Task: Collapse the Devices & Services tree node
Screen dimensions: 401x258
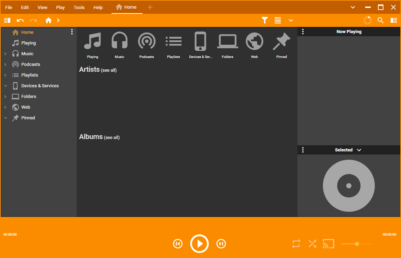Action: [6, 86]
